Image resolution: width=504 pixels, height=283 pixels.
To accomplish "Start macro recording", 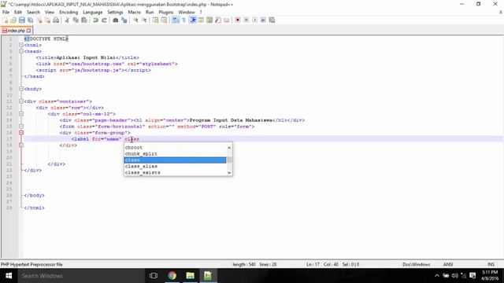I will [x=238, y=20].
